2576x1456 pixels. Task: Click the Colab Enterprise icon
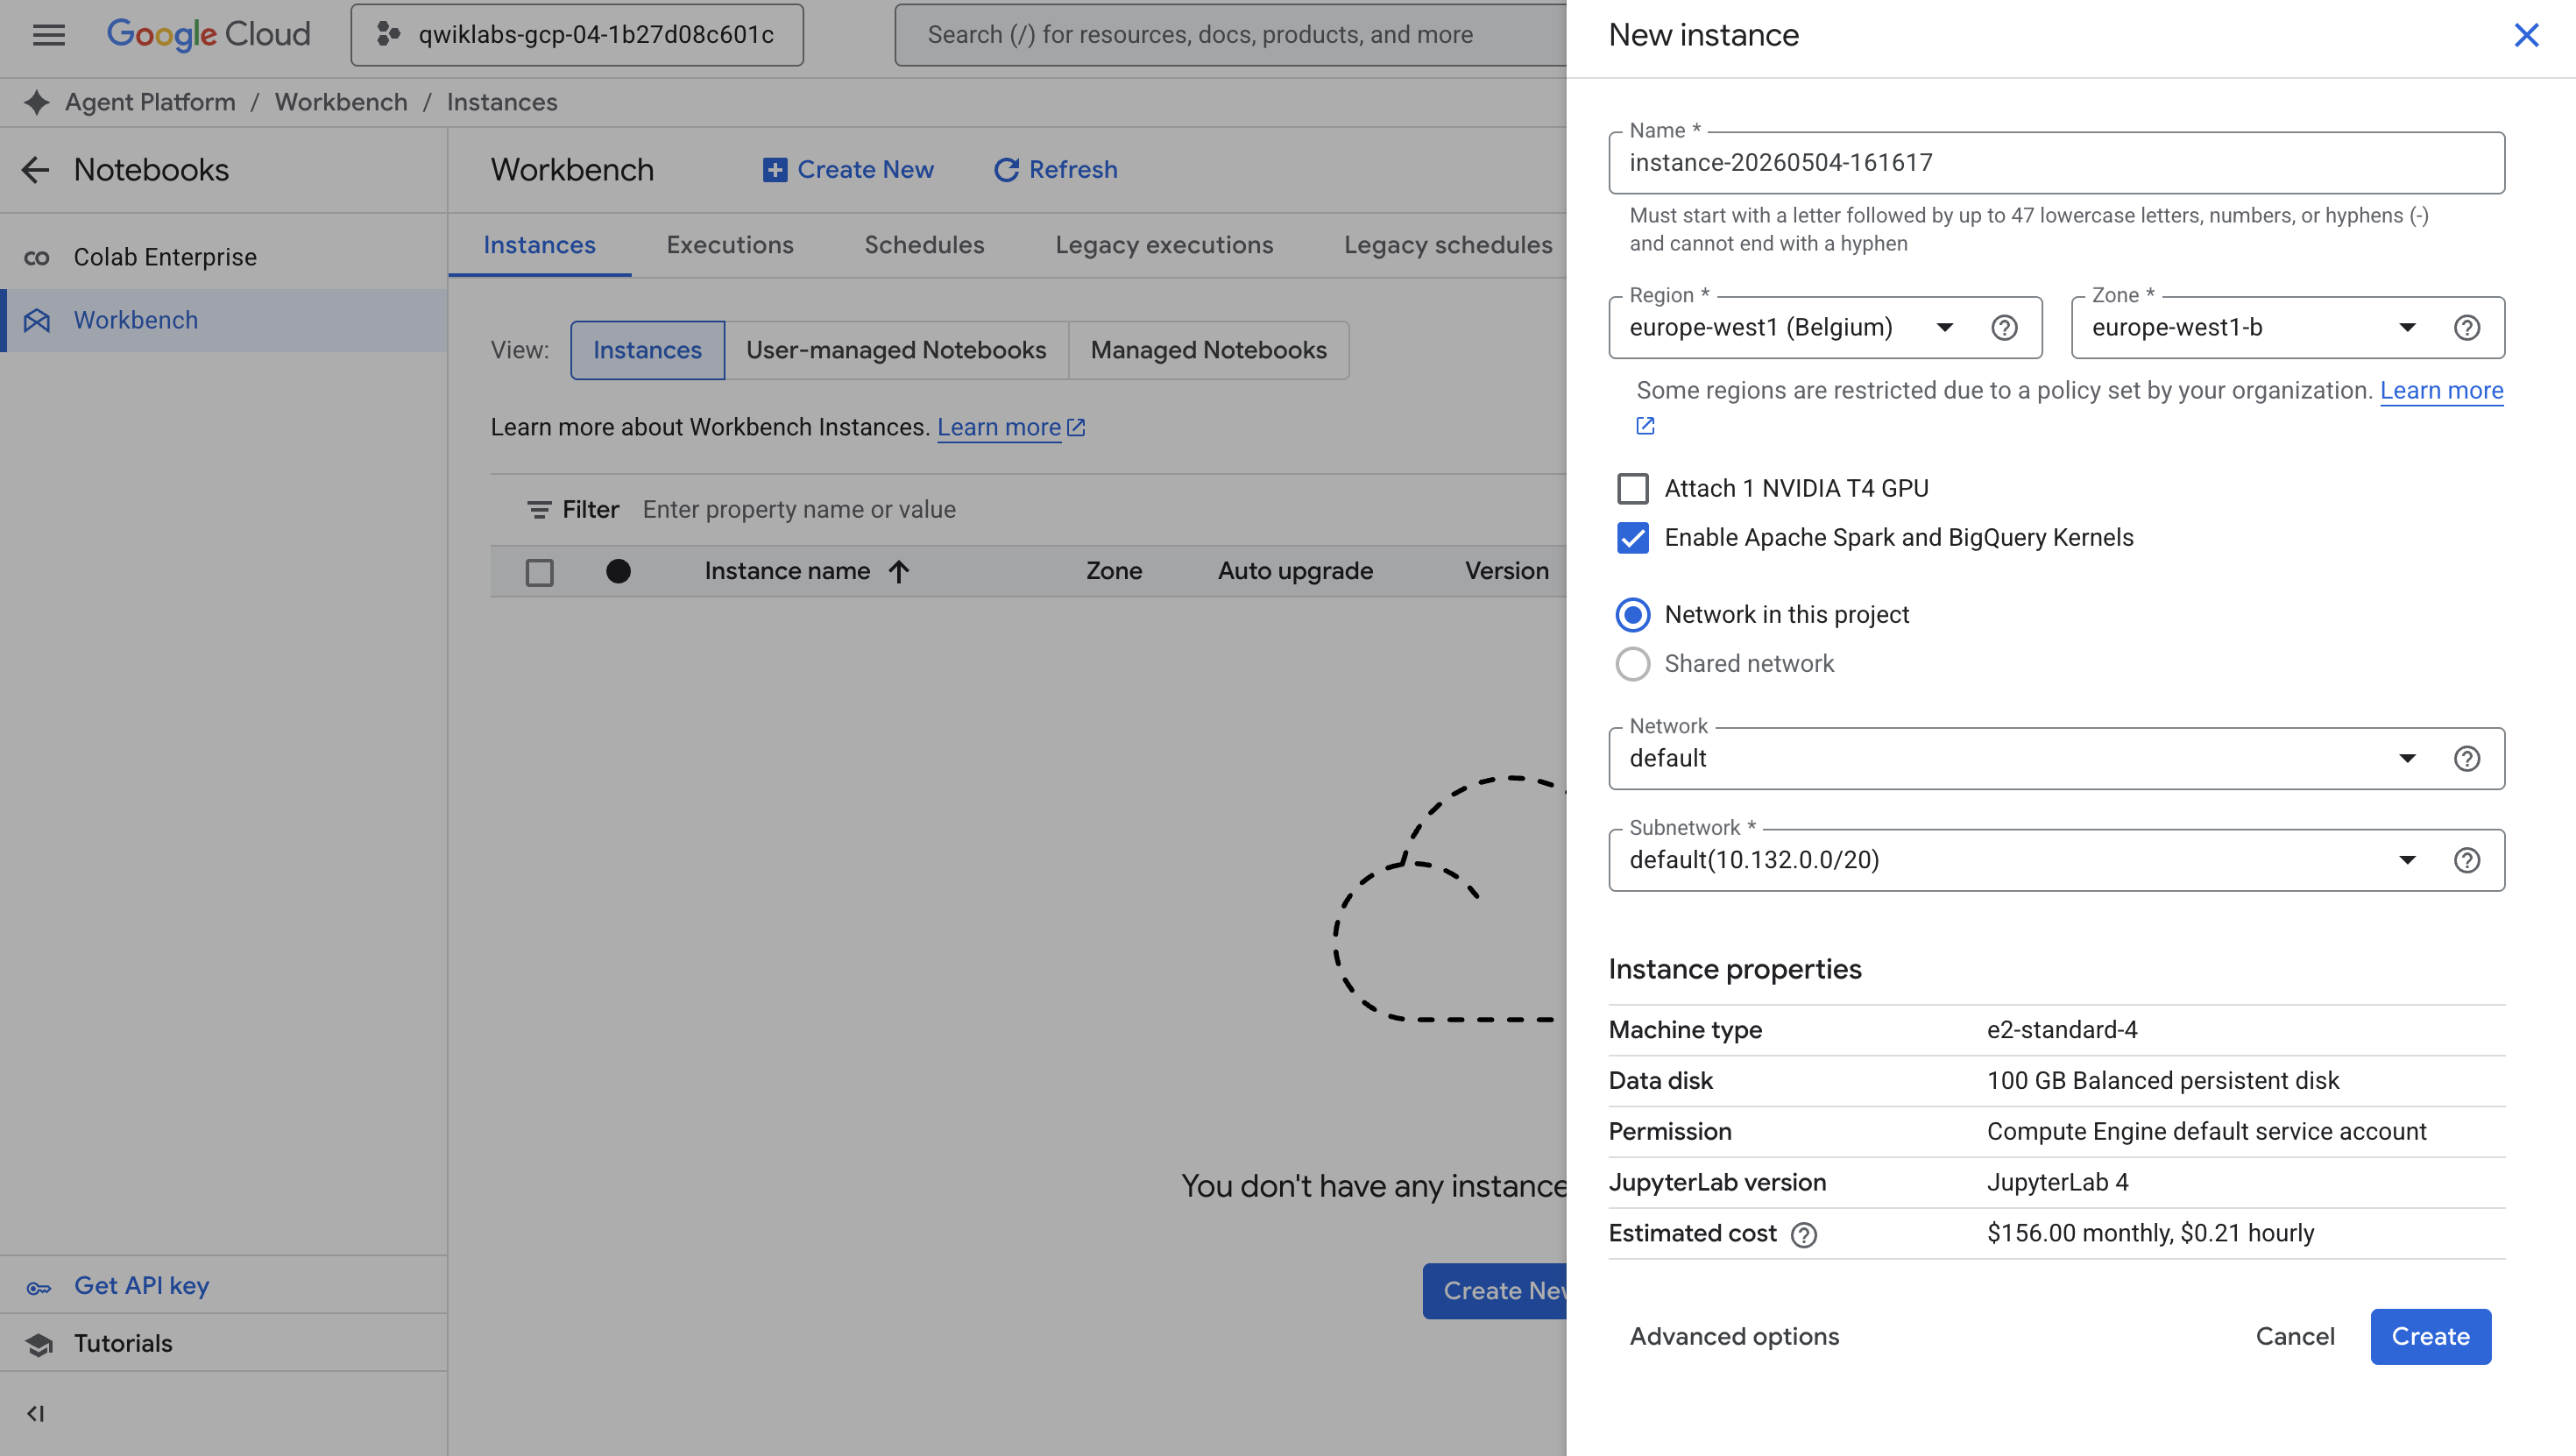(37, 258)
